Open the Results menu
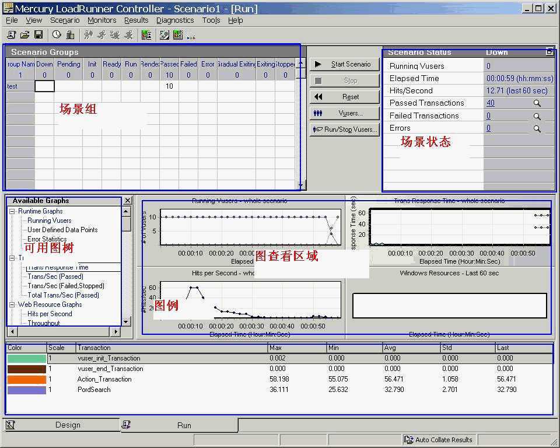The image size is (560, 448). pos(136,20)
